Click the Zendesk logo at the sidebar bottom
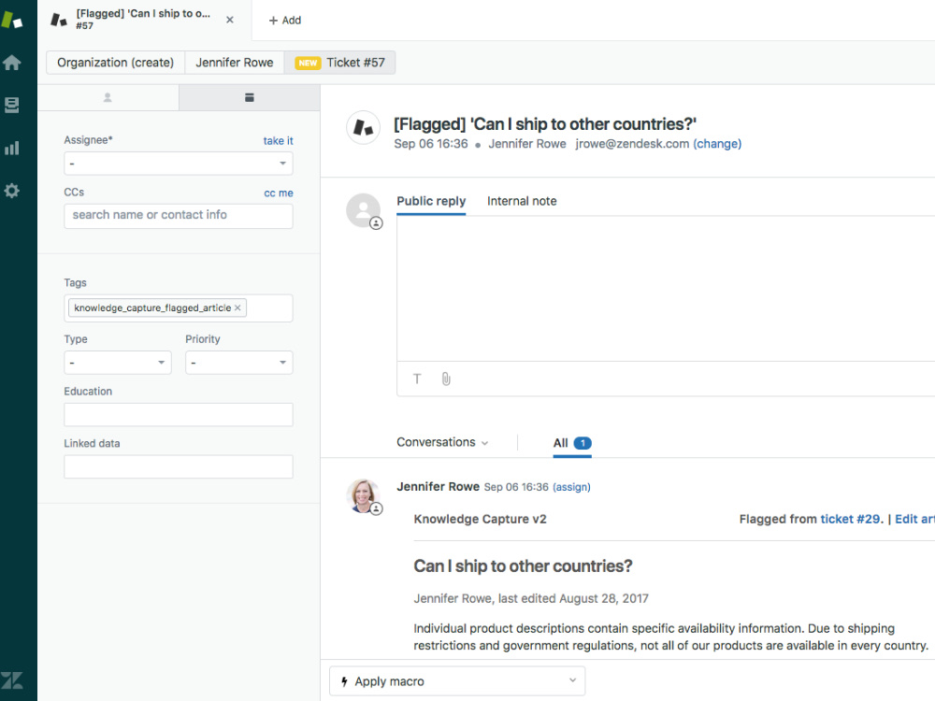 click(12, 680)
